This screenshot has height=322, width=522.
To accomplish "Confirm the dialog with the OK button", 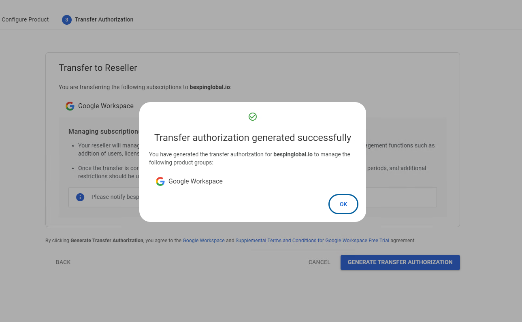I will [x=343, y=204].
